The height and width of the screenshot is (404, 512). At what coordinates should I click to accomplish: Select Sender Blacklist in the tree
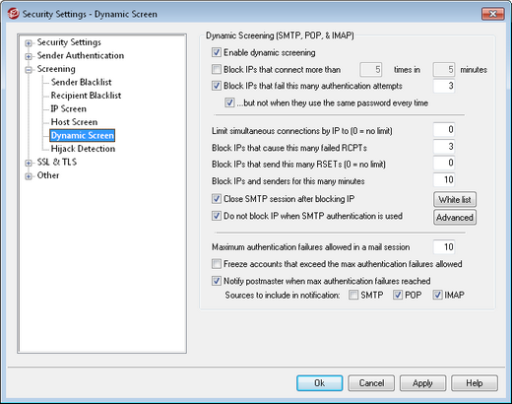(81, 82)
